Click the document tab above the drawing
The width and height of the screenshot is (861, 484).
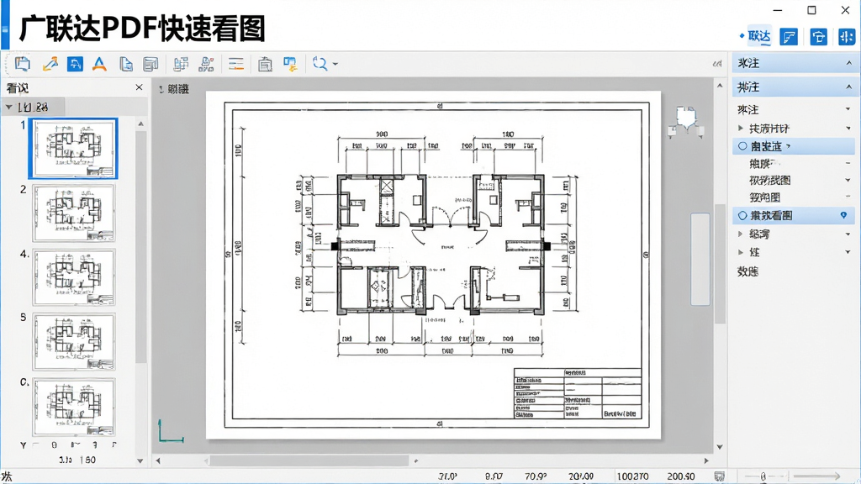pyautogui.click(x=173, y=89)
